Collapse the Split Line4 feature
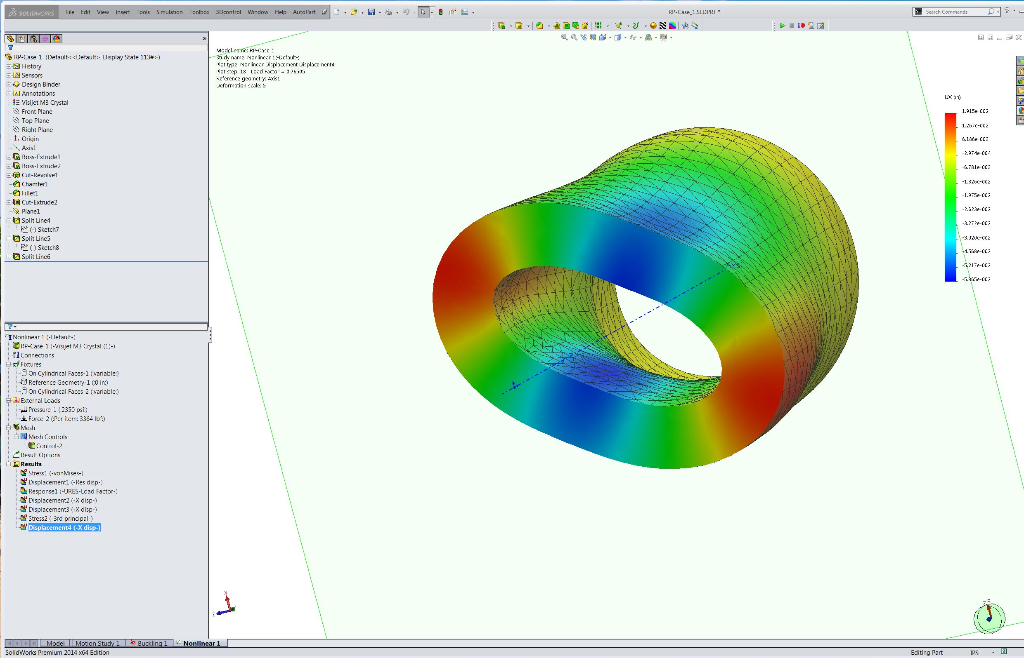 [9, 221]
